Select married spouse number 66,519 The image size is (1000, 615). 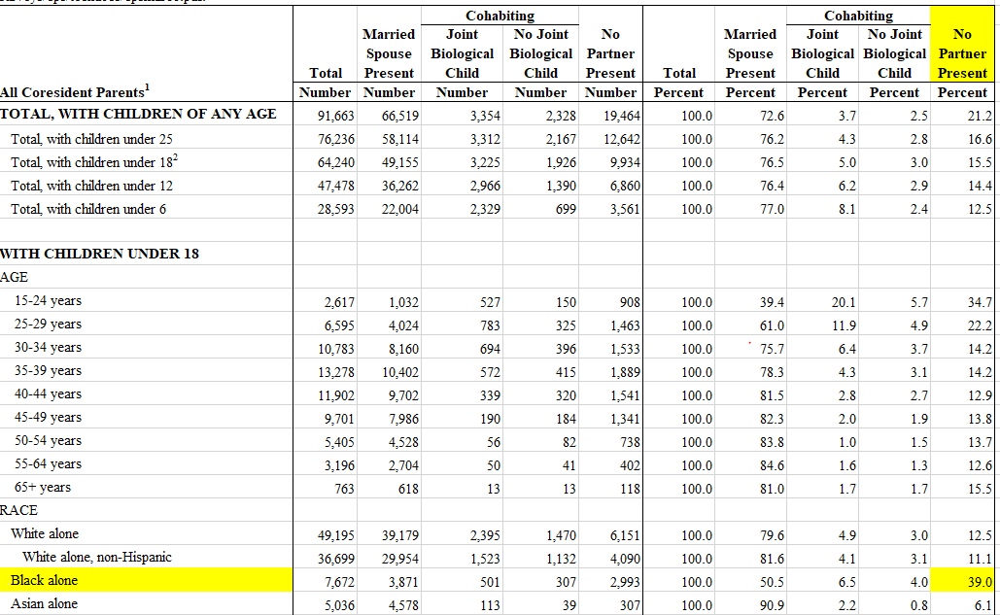(399, 116)
